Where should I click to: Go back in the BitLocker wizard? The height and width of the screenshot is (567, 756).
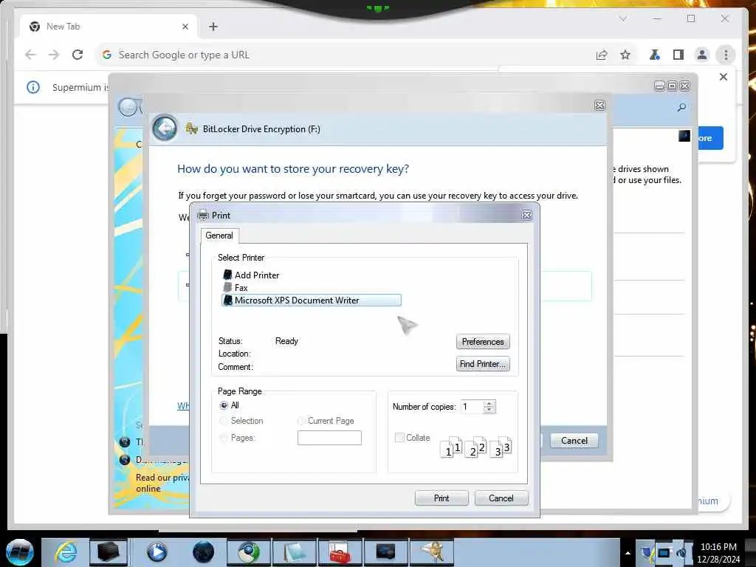[x=165, y=128]
